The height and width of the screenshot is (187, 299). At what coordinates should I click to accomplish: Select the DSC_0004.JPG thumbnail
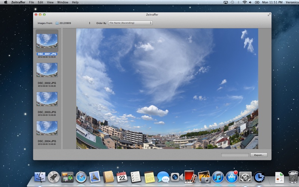47,128
